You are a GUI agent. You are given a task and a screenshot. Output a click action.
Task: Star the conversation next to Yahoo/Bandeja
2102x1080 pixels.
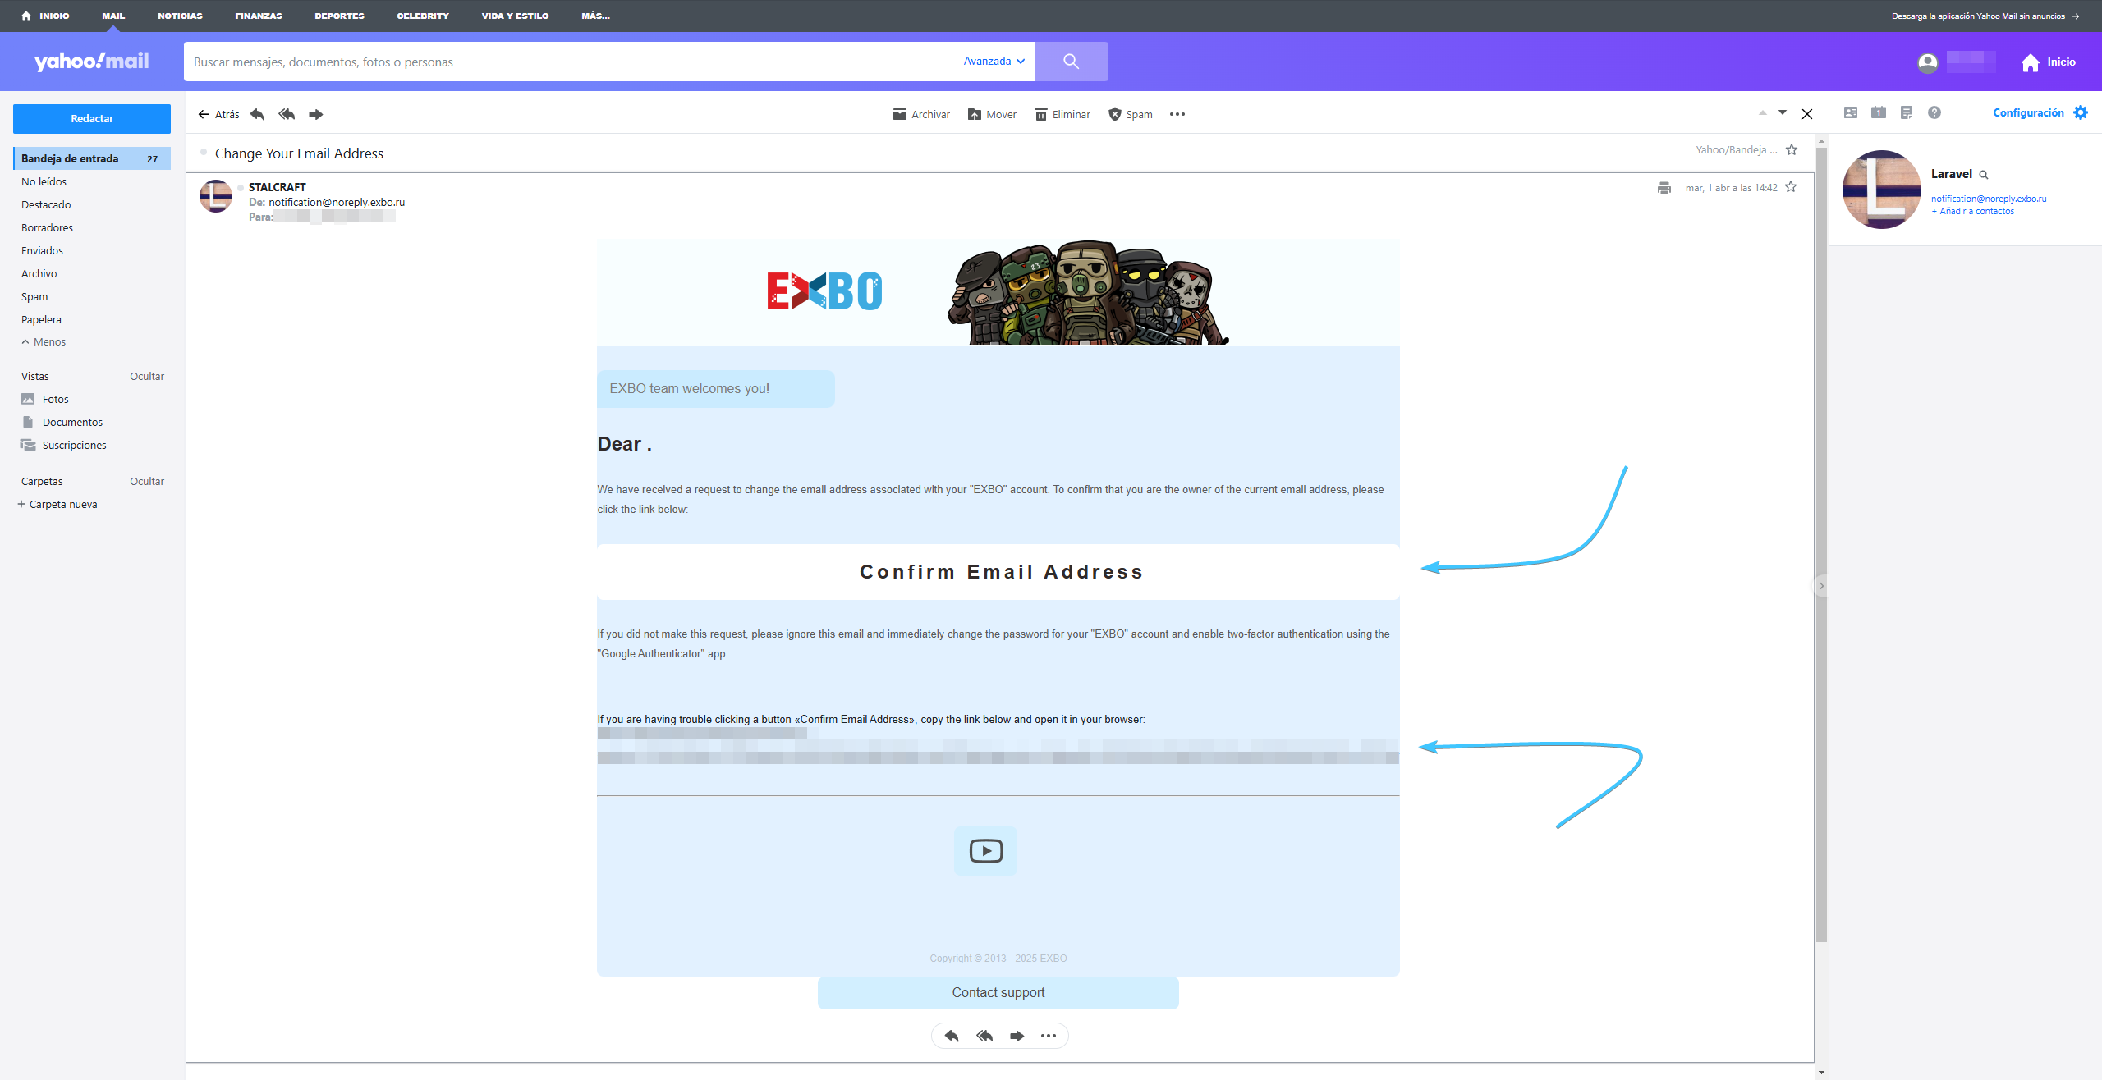[x=1792, y=150]
